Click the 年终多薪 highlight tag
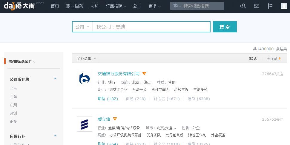 (200, 90)
